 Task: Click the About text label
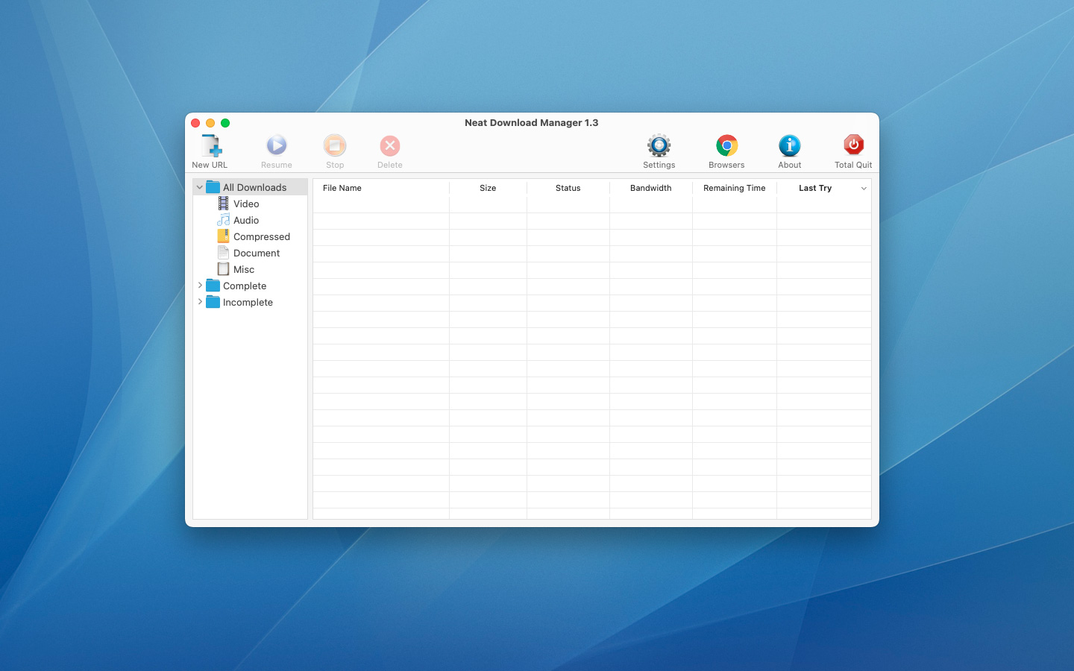[790, 165]
